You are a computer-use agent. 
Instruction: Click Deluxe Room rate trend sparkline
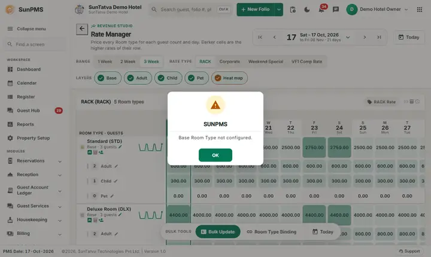click(x=151, y=215)
